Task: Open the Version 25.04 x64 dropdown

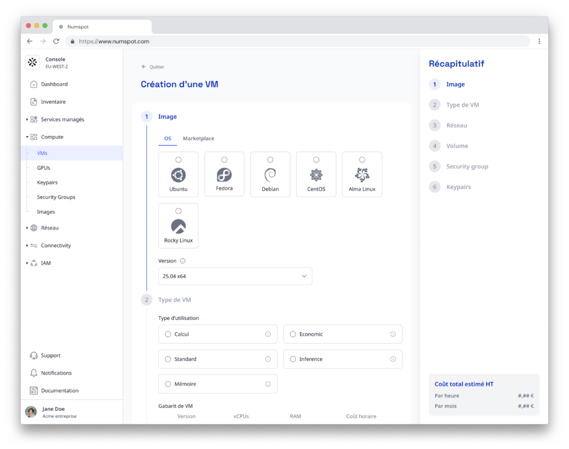Action: click(235, 276)
